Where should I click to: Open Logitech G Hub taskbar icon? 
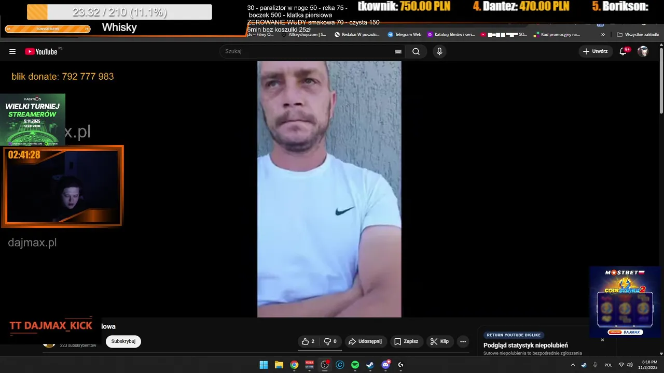tap(400, 365)
